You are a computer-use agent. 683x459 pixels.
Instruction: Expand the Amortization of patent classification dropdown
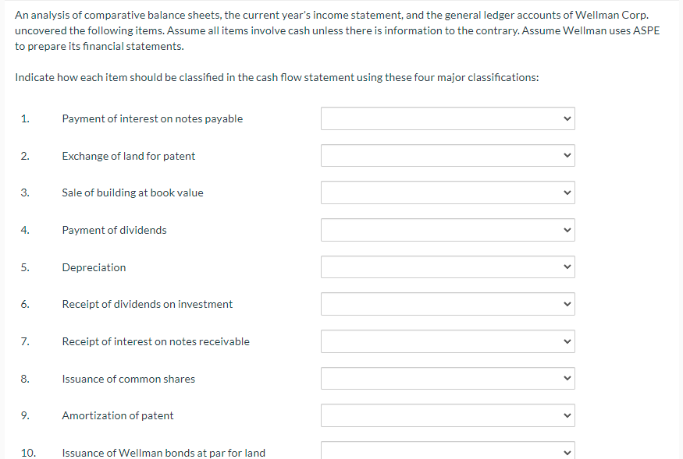tap(447, 415)
